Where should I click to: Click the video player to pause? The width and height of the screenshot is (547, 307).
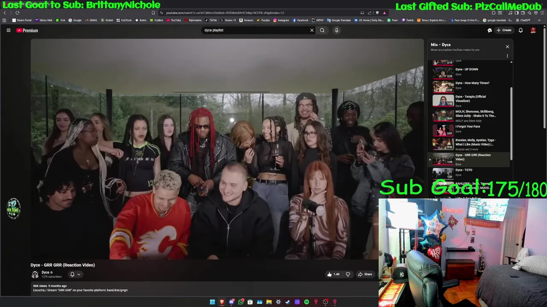[x=227, y=149]
